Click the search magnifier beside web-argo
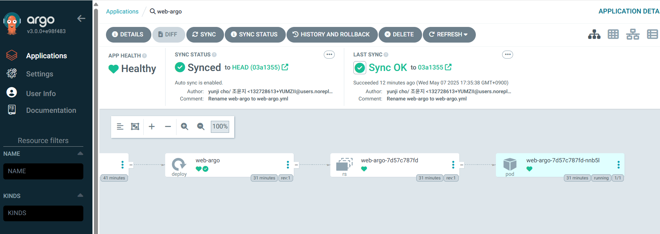Viewport: 660px width, 234px height. pos(153,11)
